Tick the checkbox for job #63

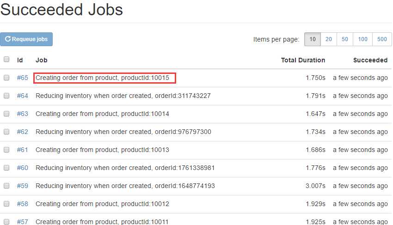pyautogui.click(x=6, y=114)
